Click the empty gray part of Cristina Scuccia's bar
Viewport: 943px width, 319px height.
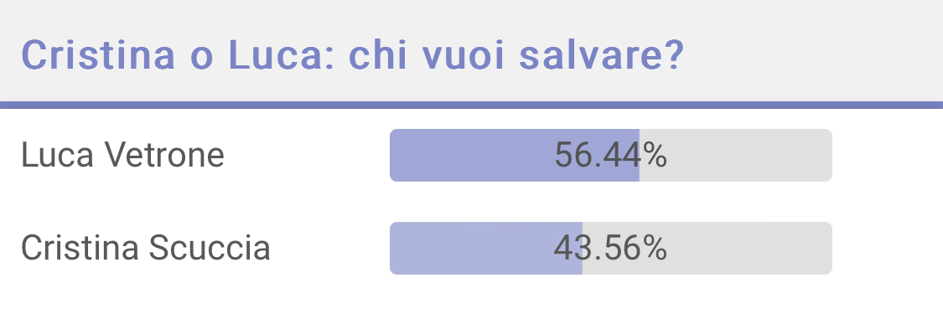707,248
